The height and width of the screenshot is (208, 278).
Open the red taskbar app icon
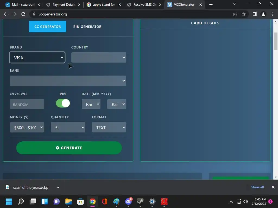point(164,201)
